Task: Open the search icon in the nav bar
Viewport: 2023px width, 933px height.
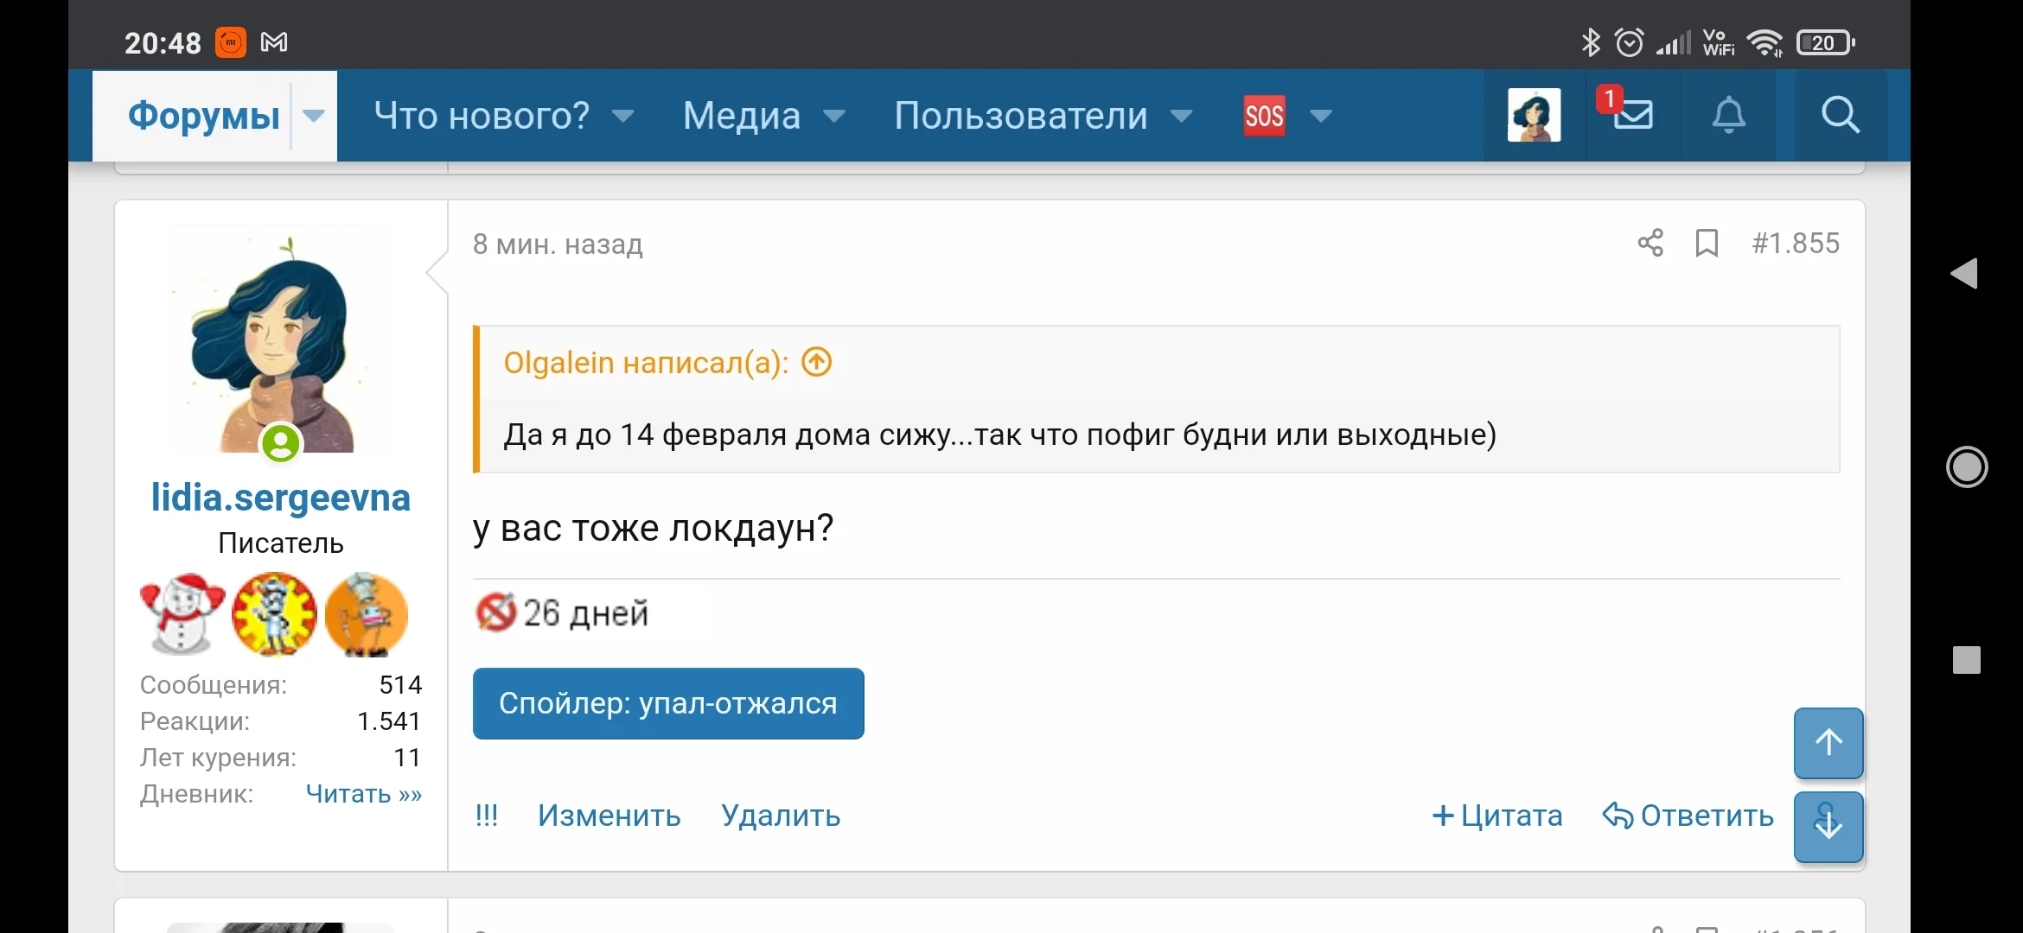Action: [x=1840, y=115]
